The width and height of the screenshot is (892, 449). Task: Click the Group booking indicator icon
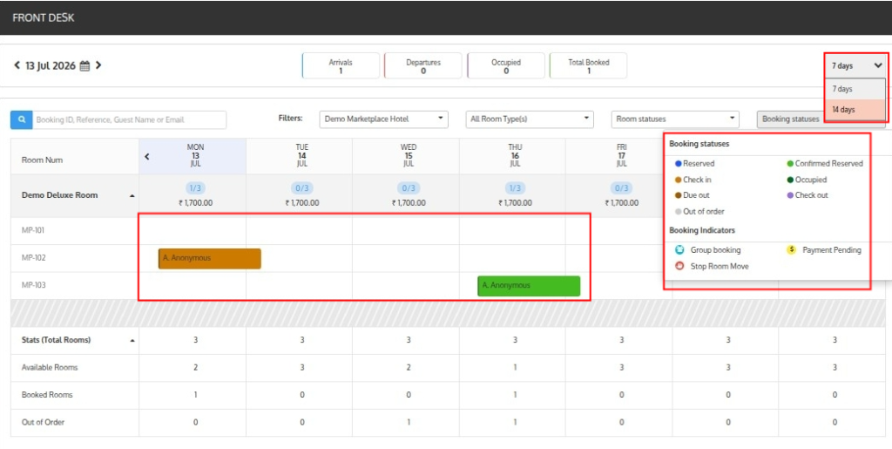point(679,250)
